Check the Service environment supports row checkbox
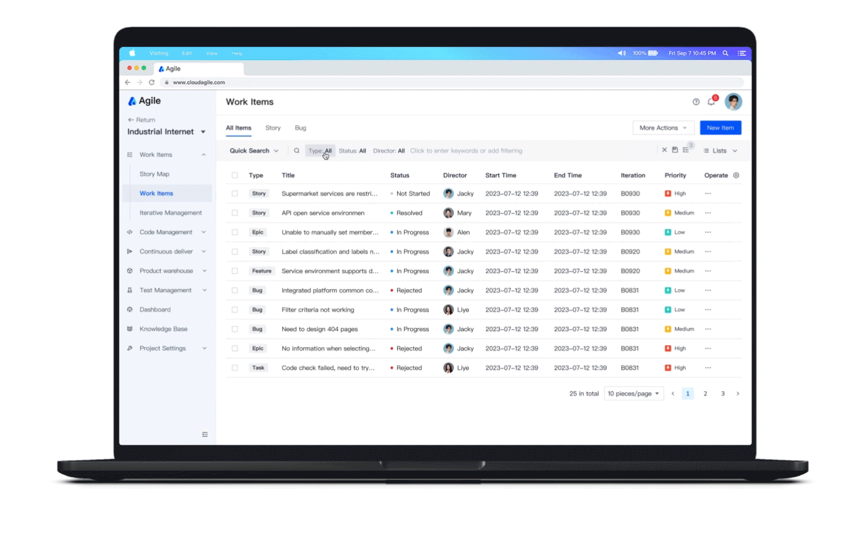 (x=235, y=271)
